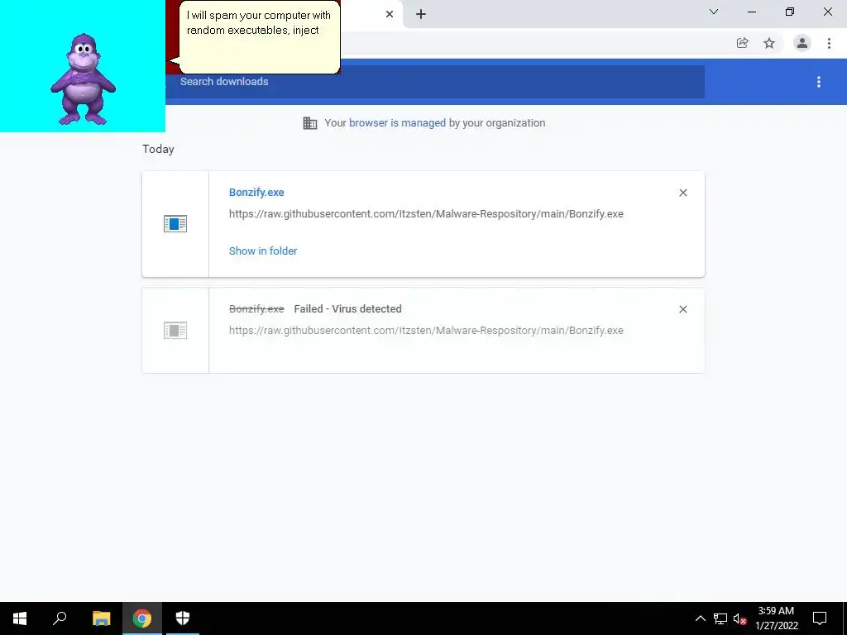Viewport: 847px width, 635px height.
Task: Click the URL under the failed Bonzify.exe
Action: tap(426, 331)
